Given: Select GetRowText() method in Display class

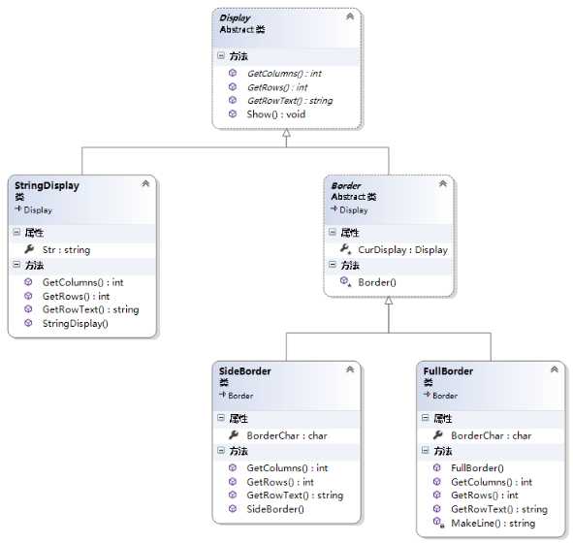Looking at the screenshot, I should (290, 101).
